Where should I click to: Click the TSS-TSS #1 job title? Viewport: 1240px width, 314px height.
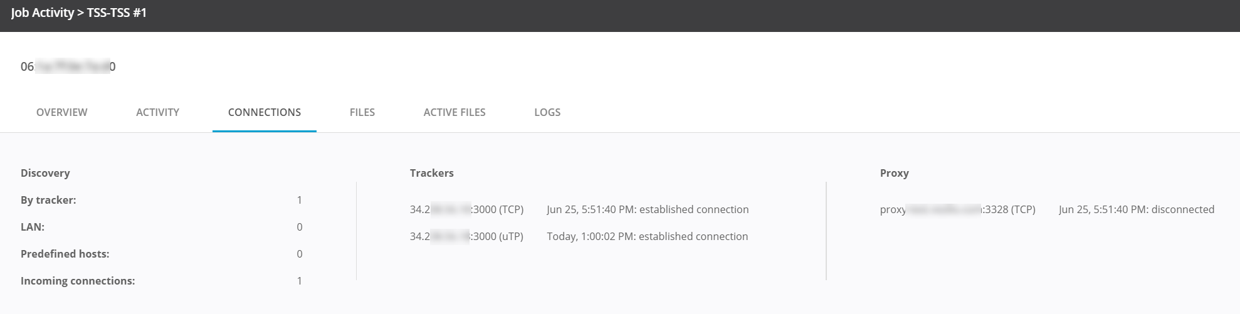pos(117,13)
